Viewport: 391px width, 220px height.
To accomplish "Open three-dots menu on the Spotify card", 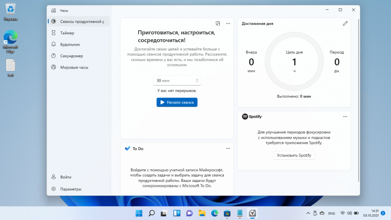I will (345, 116).
